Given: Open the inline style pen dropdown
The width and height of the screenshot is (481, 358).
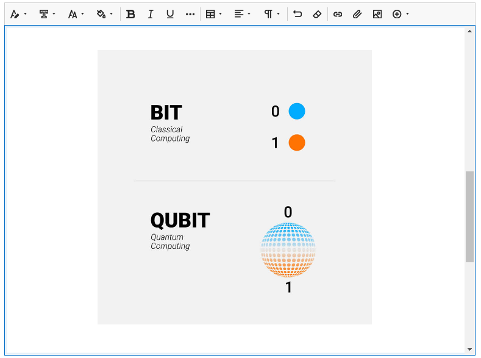Looking at the screenshot, I should tap(18, 14).
